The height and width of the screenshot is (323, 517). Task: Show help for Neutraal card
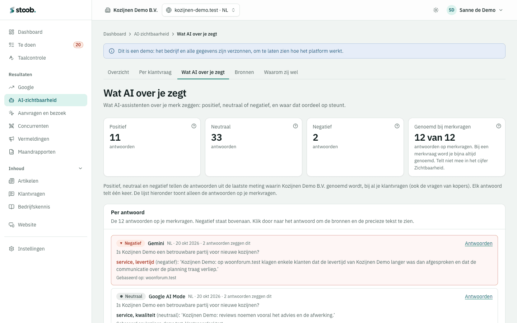point(295,126)
